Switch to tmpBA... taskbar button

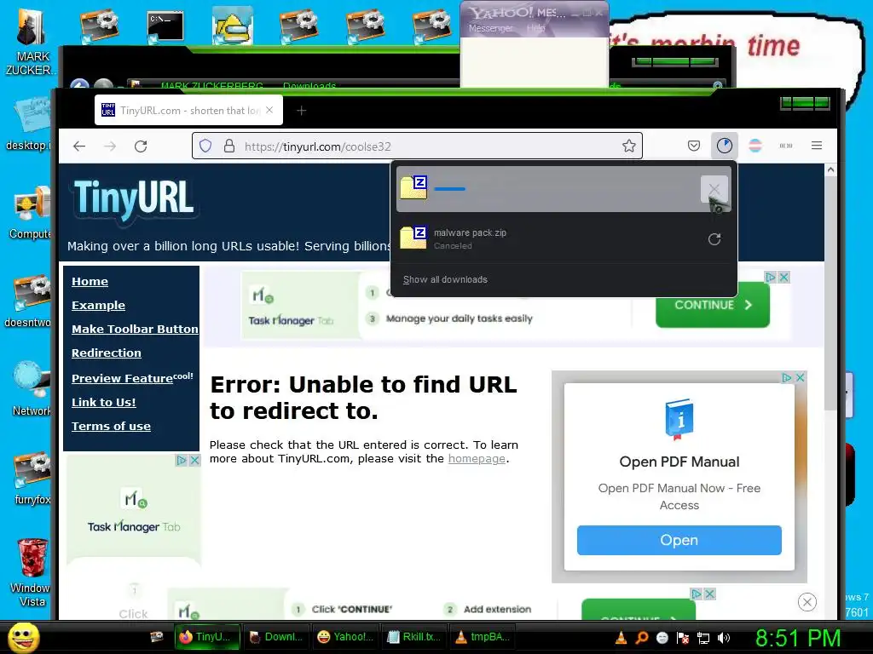[483, 637]
